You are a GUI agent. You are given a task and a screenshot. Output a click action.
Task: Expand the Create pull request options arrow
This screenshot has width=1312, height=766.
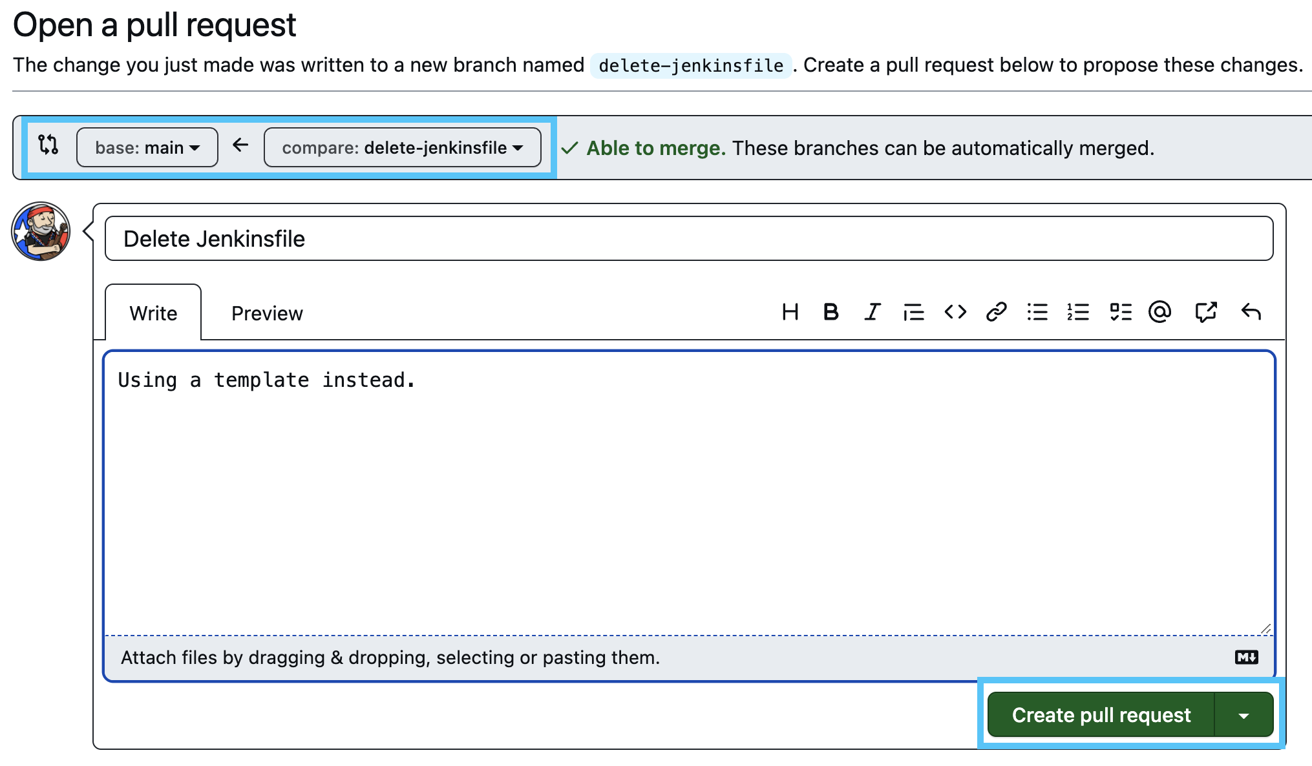tap(1243, 715)
